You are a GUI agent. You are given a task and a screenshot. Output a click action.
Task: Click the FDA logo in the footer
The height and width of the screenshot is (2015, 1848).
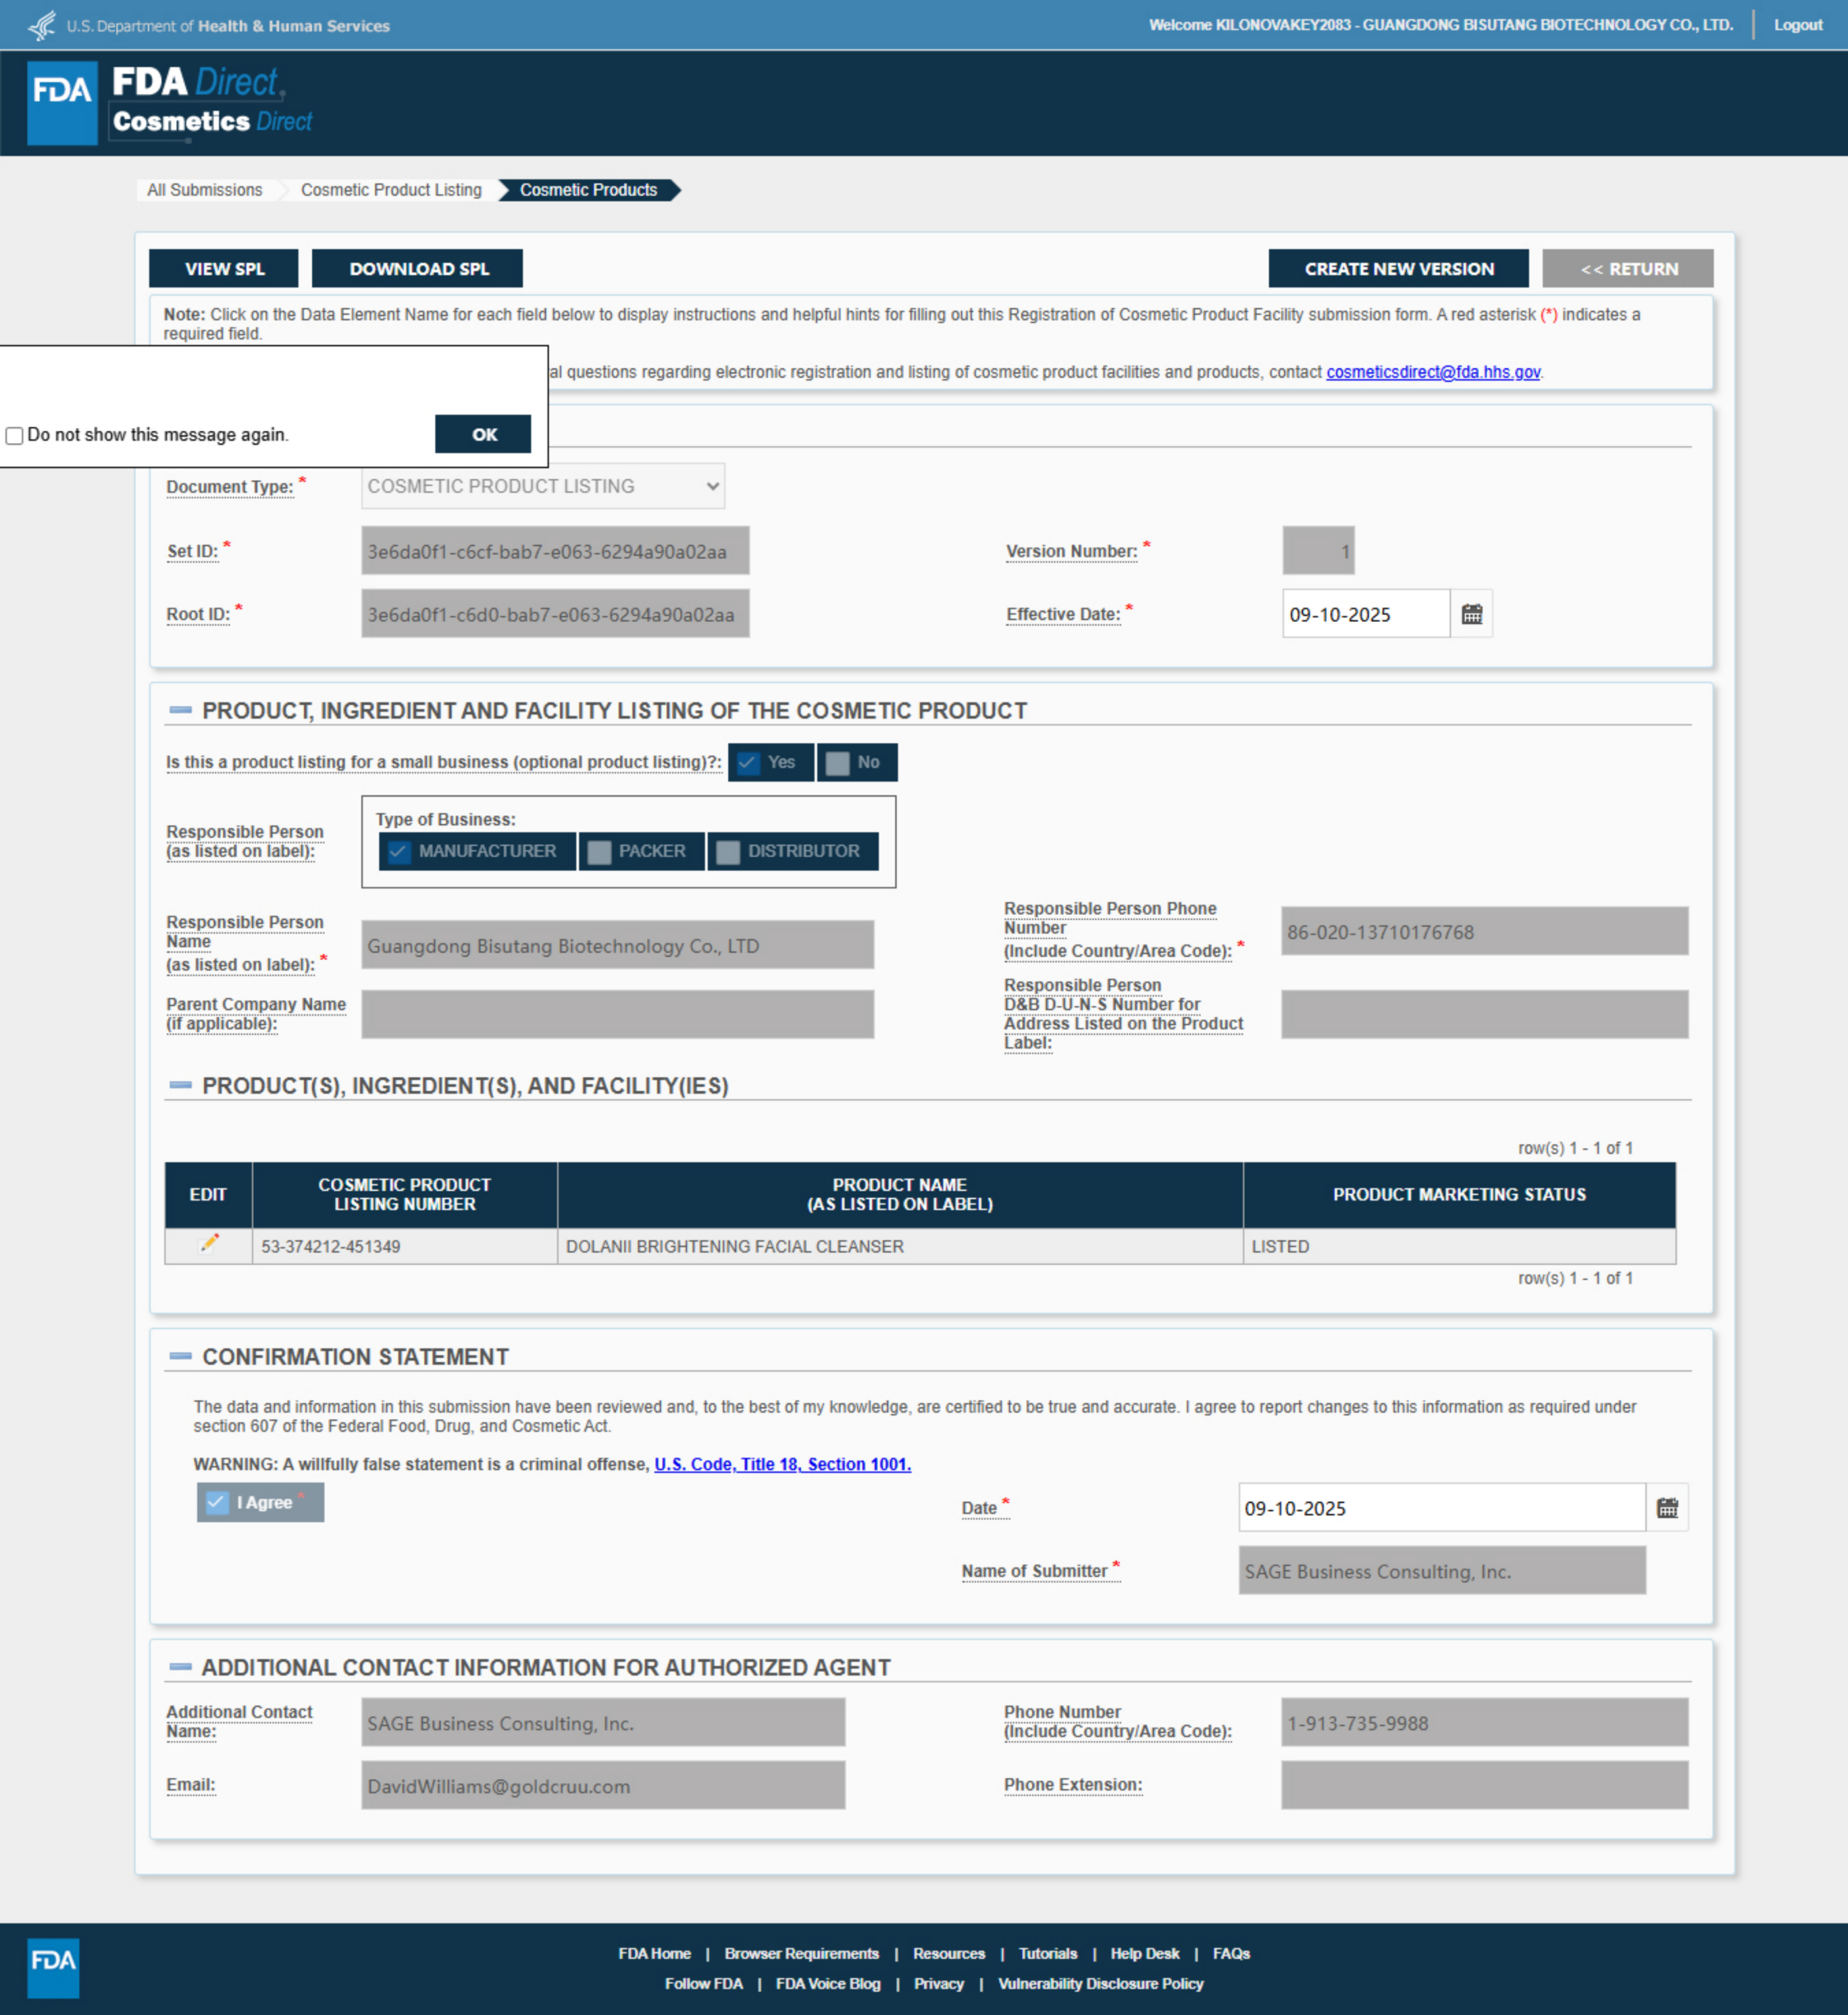click(52, 1968)
